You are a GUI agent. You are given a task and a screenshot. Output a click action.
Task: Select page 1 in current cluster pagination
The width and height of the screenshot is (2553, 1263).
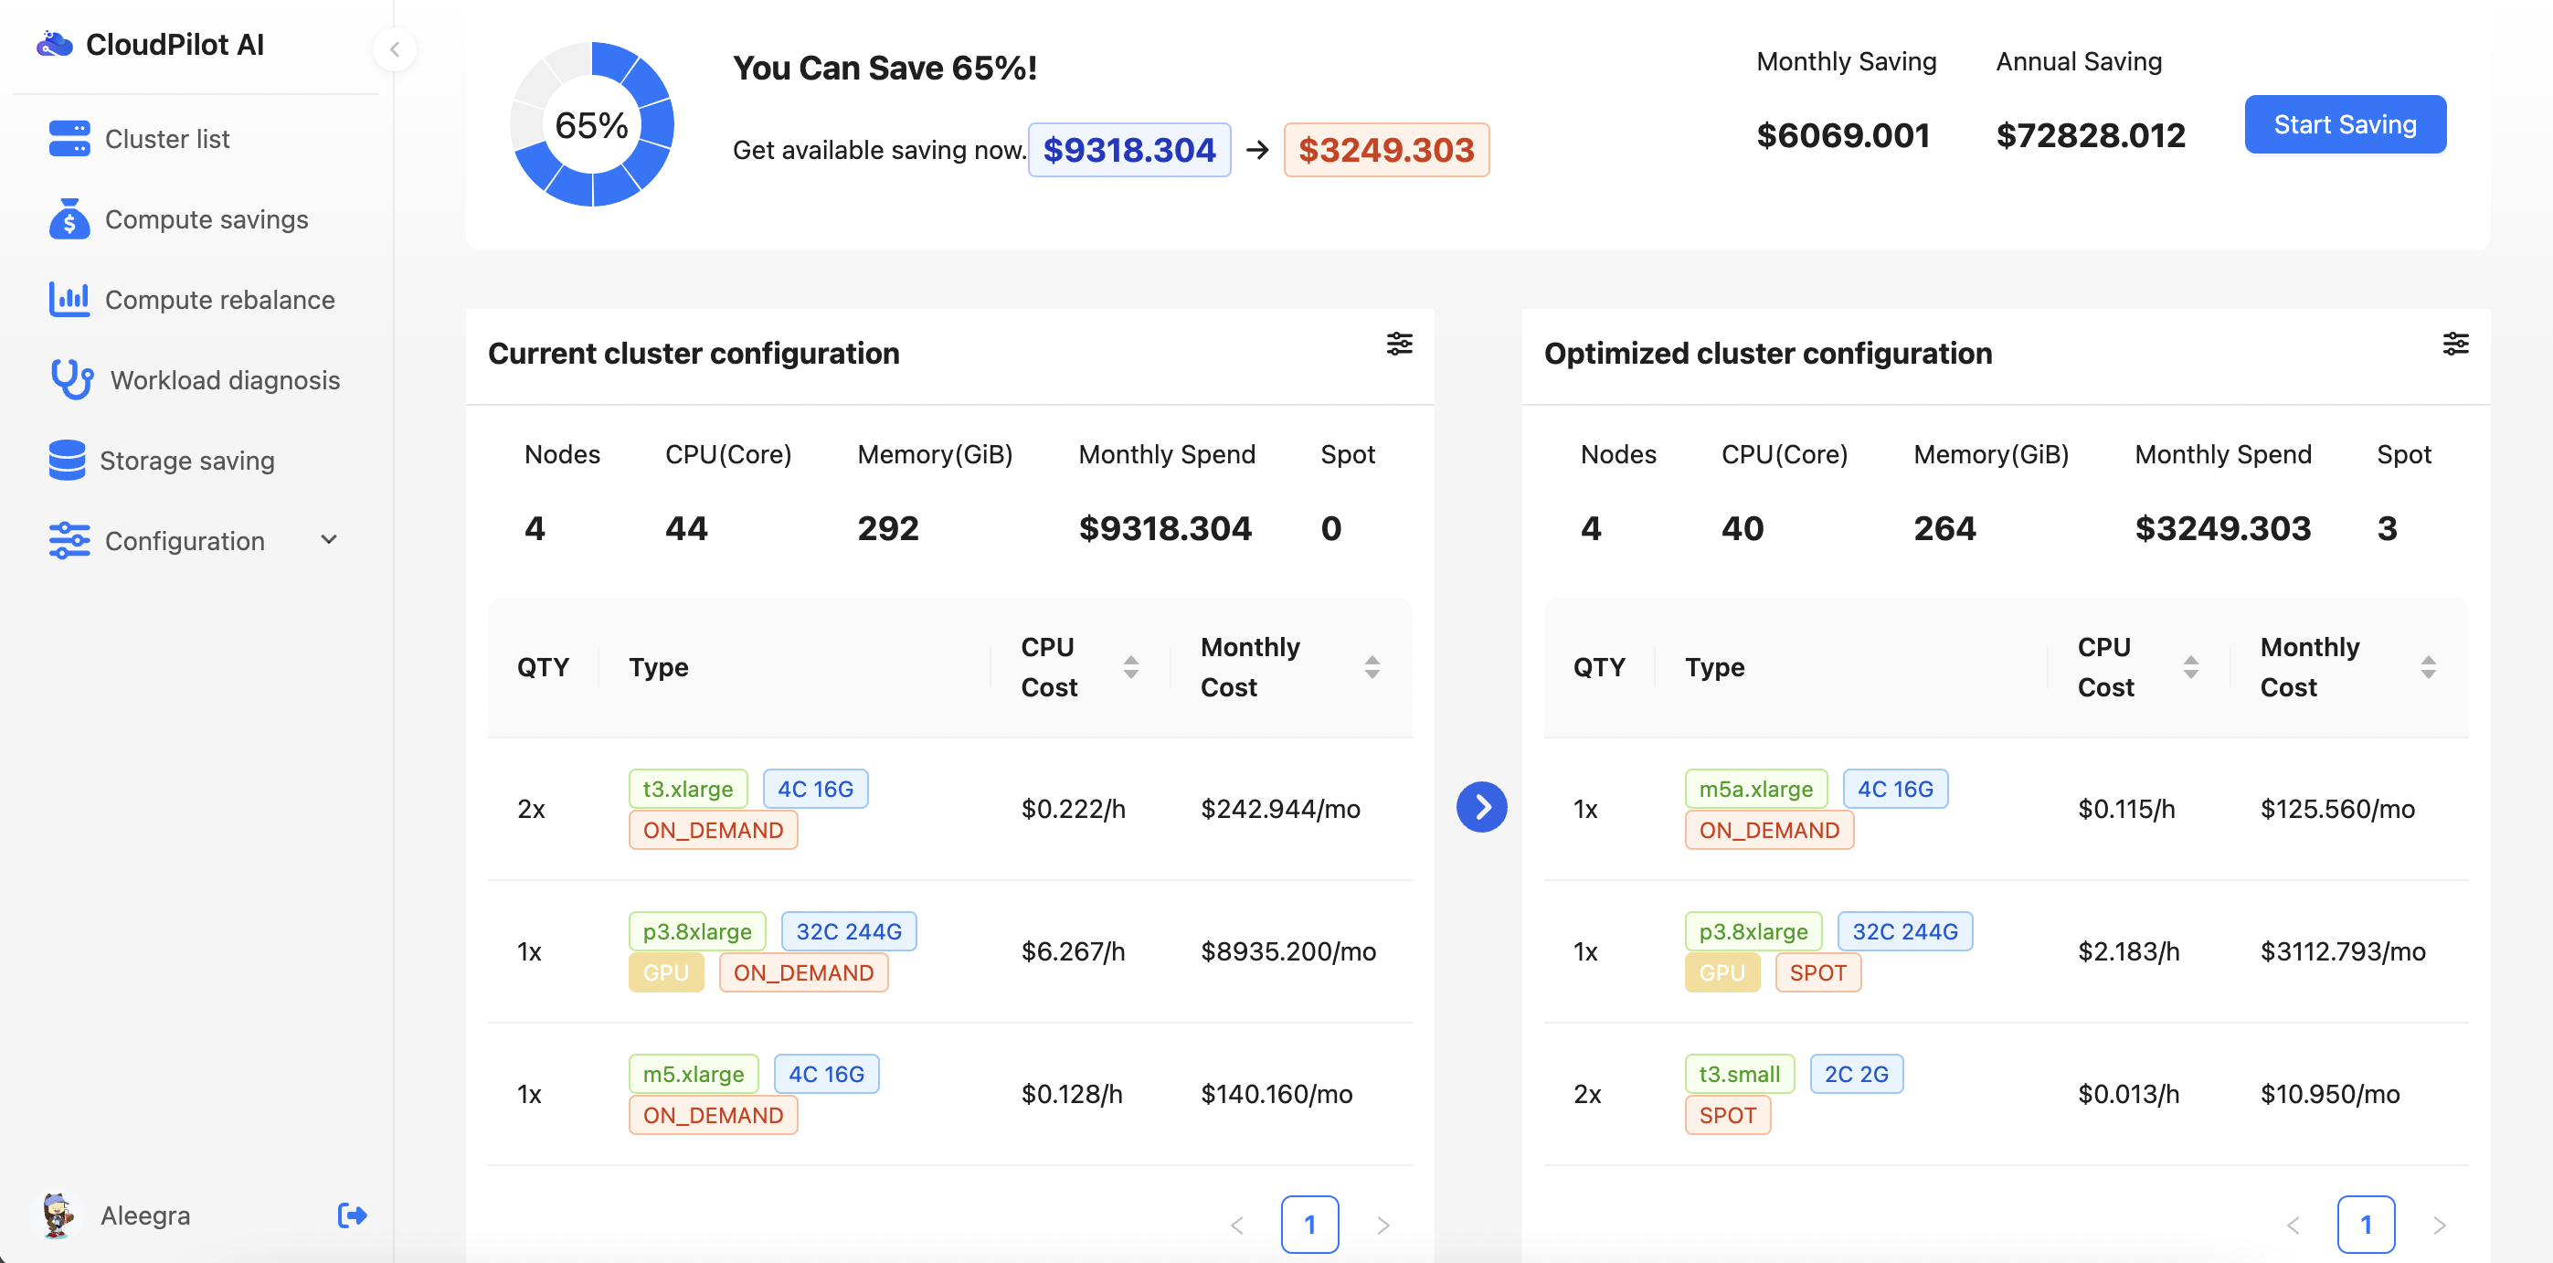coord(1309,1226)
